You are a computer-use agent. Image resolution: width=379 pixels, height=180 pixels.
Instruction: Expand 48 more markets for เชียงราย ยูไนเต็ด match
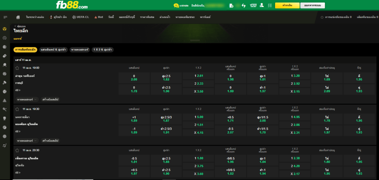[x=18, y=173]
